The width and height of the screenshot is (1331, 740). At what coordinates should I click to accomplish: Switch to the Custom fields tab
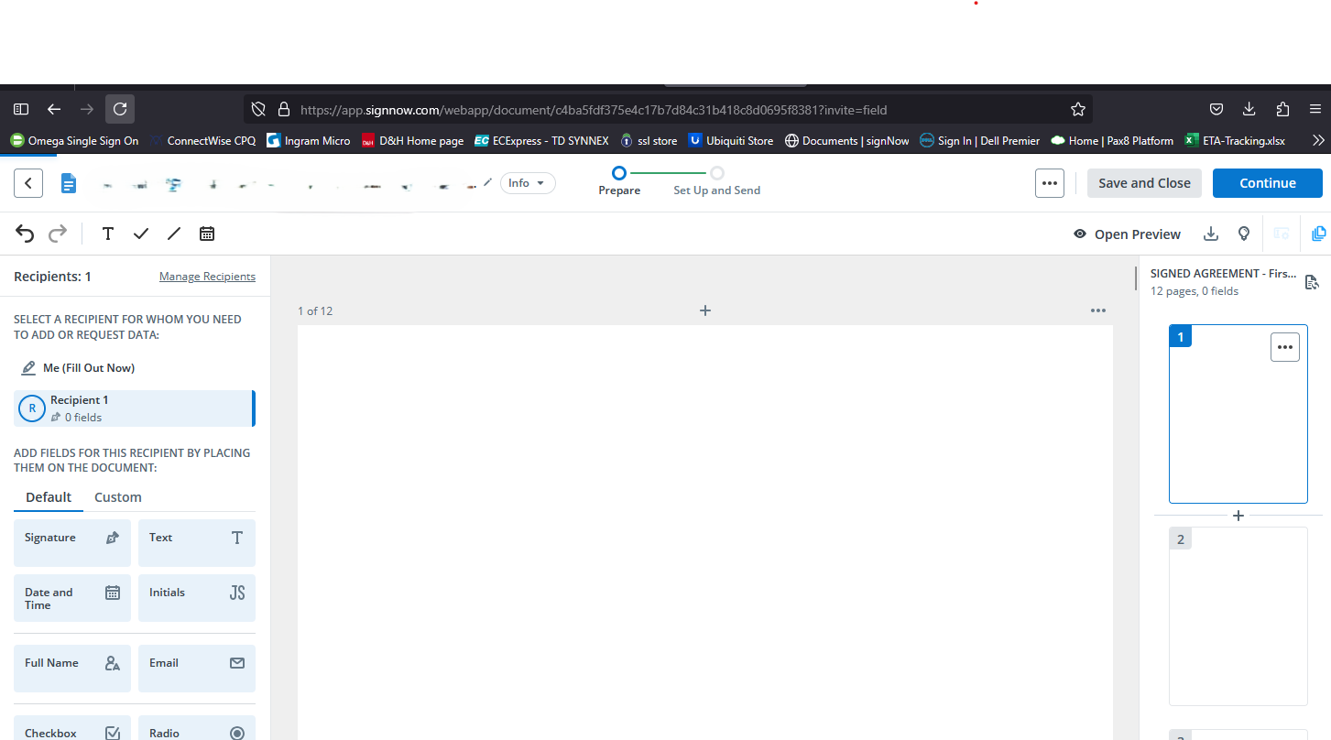[x=118, y=497]
